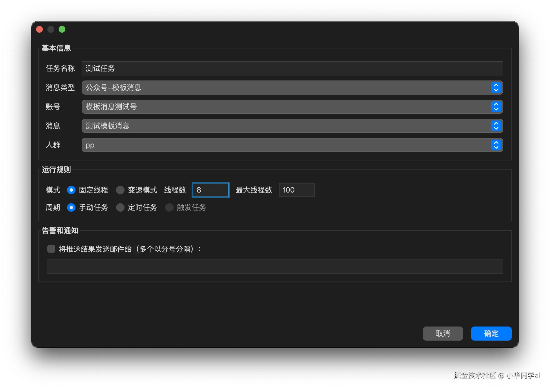The image size is (550, 389).
Task: Expand the 人群 dropdown showing pp
Action: [x=496, y=145]
